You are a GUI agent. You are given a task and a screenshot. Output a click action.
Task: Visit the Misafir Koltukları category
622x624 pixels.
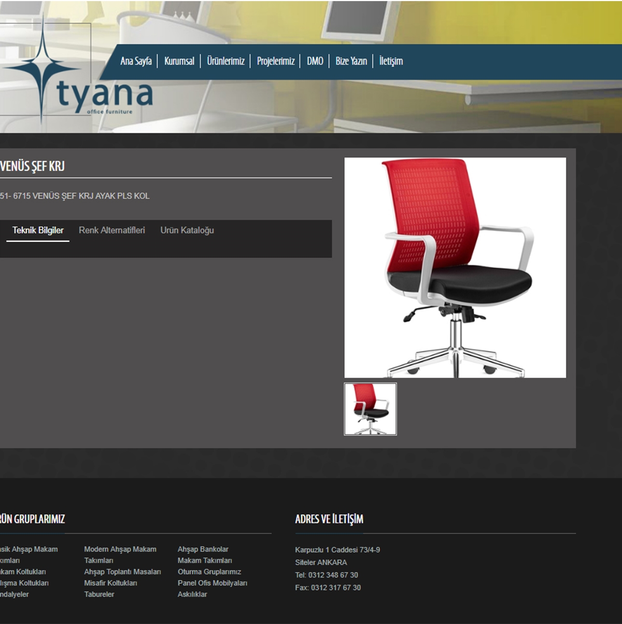110,583
